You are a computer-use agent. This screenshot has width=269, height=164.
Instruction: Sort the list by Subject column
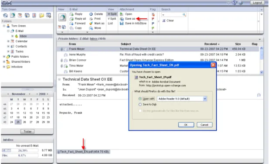(126, 44)
